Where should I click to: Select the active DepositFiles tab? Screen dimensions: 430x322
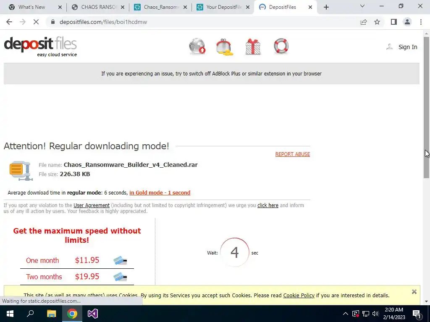pos(283,7)
